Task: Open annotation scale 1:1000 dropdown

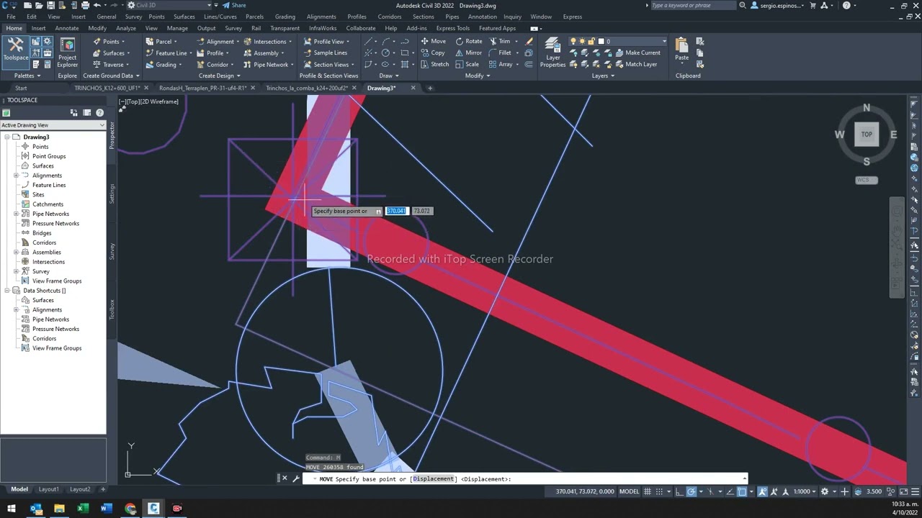Action: [804, 491]
